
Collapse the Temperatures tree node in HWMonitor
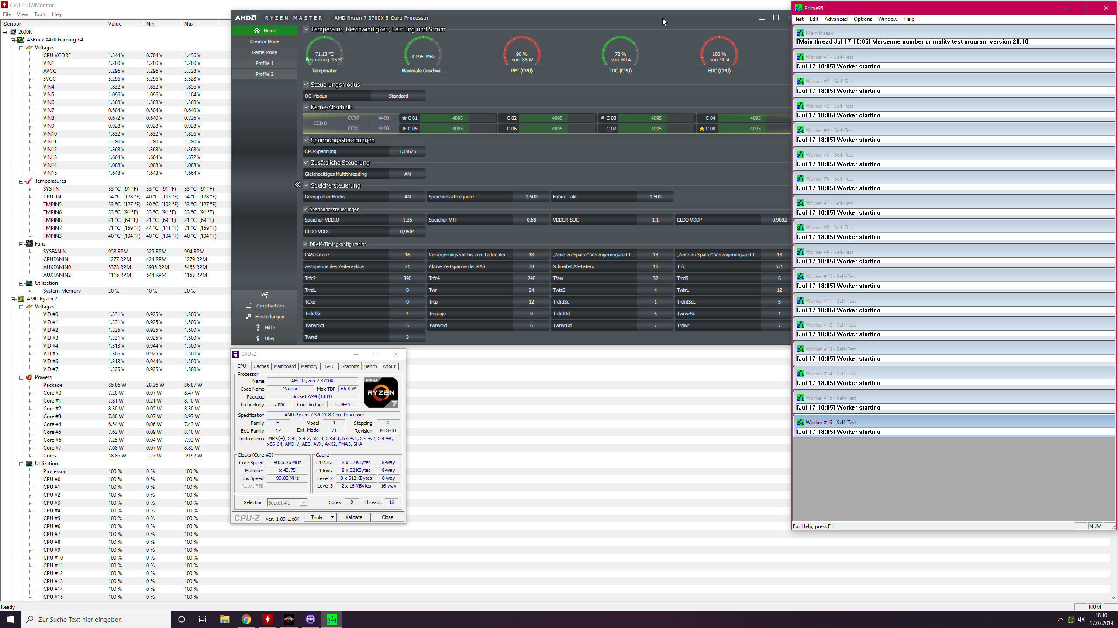tap(21, 181)
